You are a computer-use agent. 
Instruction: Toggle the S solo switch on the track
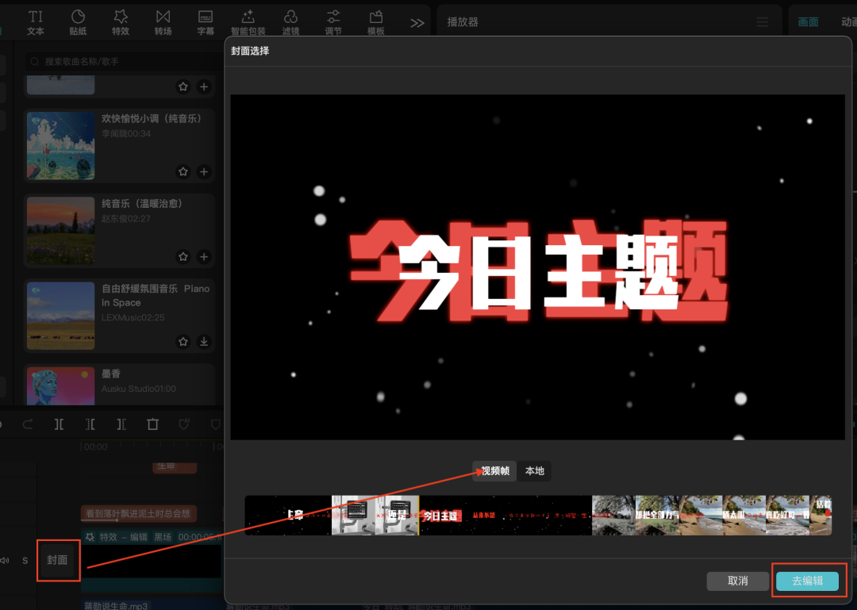coord(25,560)
